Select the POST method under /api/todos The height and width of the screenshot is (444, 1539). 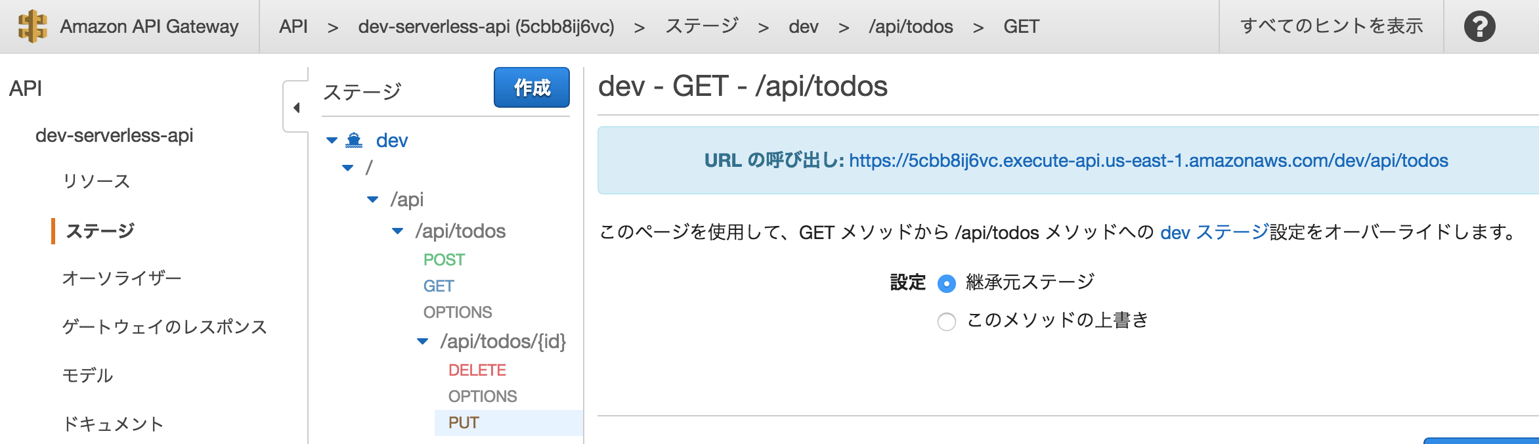444,260
